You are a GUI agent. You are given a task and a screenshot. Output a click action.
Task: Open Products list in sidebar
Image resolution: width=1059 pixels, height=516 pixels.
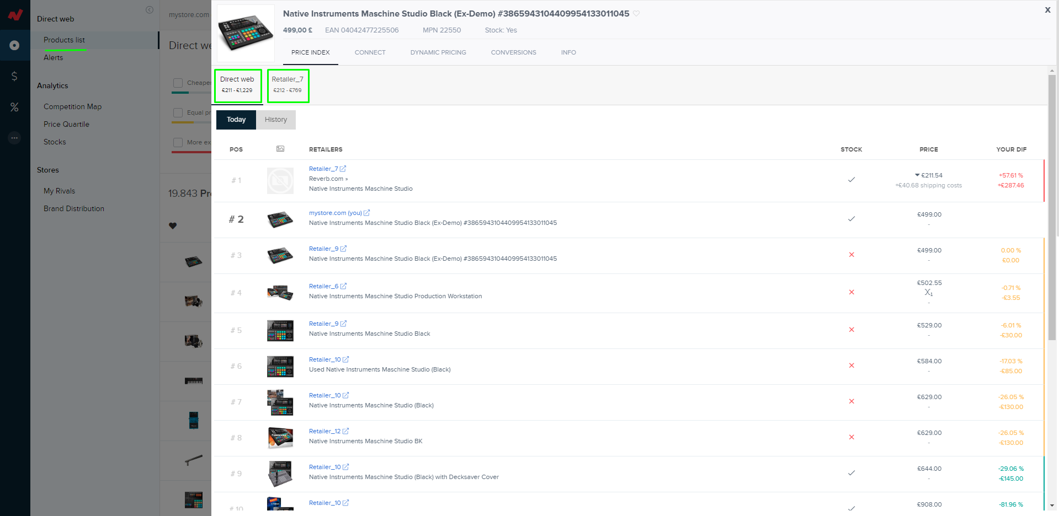(x=64, y=40)
